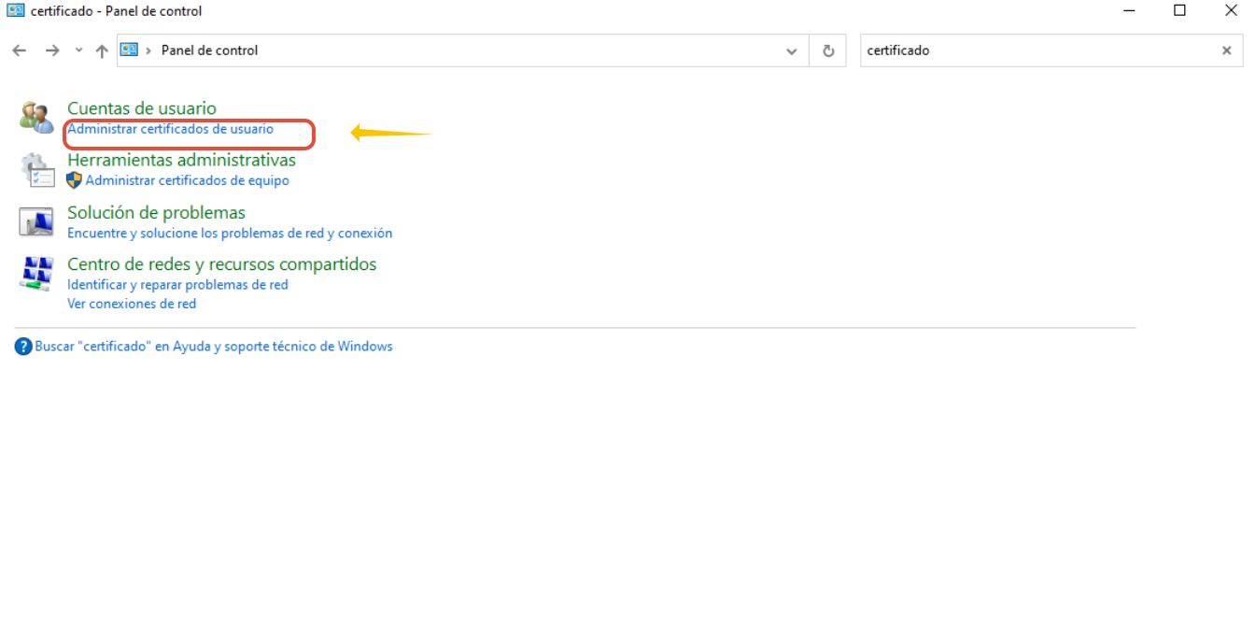
Task: Open the Cuentas de usuario icon
Action: click(x=37, y=117)
